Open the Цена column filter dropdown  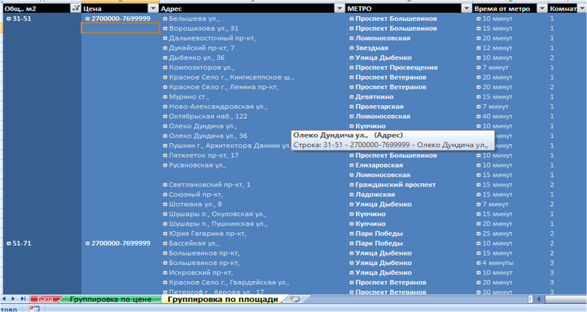pyautogui.click(x=153, y=9)
